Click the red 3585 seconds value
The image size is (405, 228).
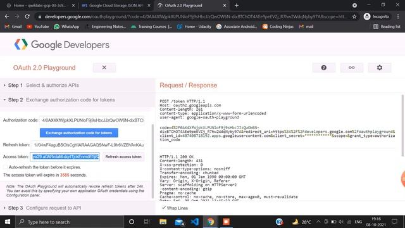(x=65, y=175)
